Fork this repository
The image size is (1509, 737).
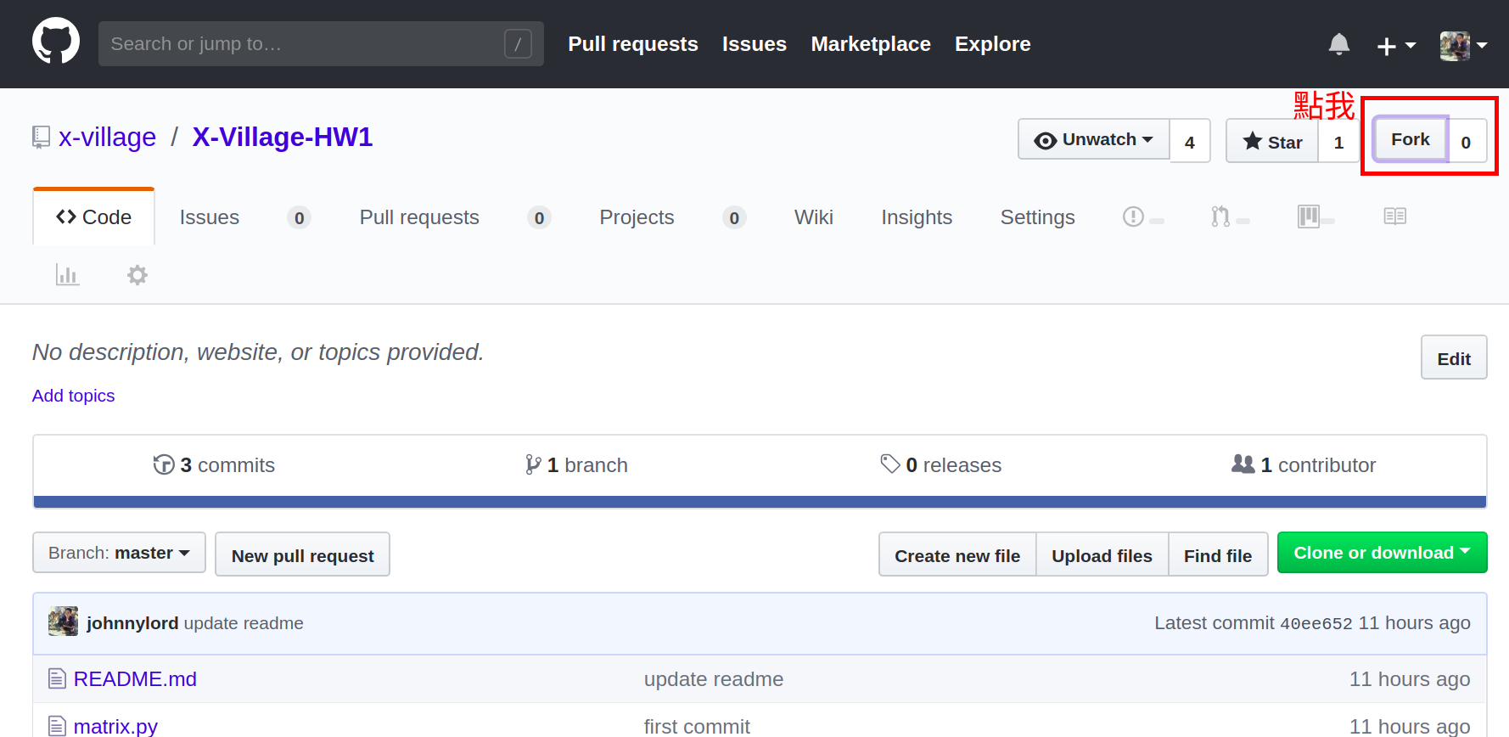coord(1411,139)
